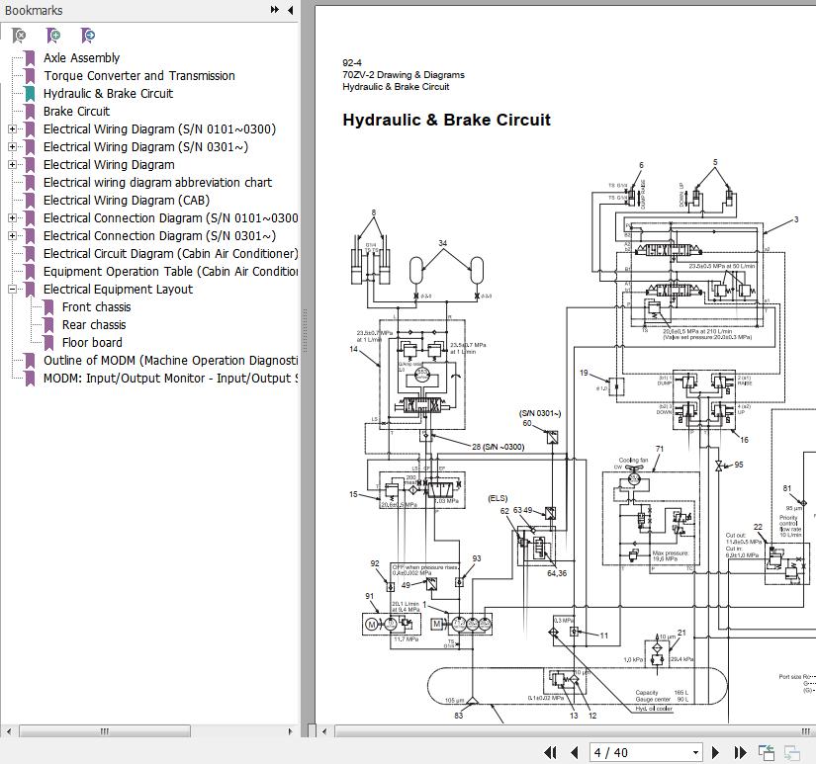Image resolution: width=816 pixels, height=764 pixels.
Task: Open Outline of MODM bookmark
Action: 171,361
